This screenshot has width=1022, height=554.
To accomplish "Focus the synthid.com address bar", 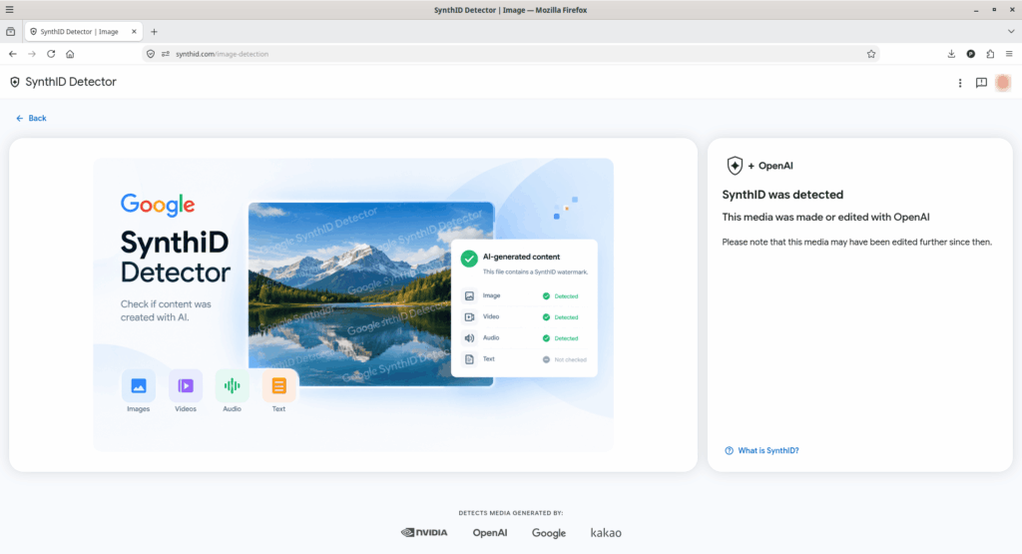I will [511, 54].
